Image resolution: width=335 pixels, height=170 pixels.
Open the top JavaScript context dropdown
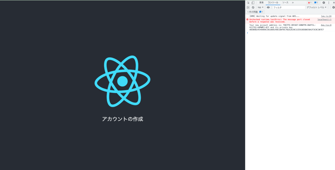pos(260,7)
